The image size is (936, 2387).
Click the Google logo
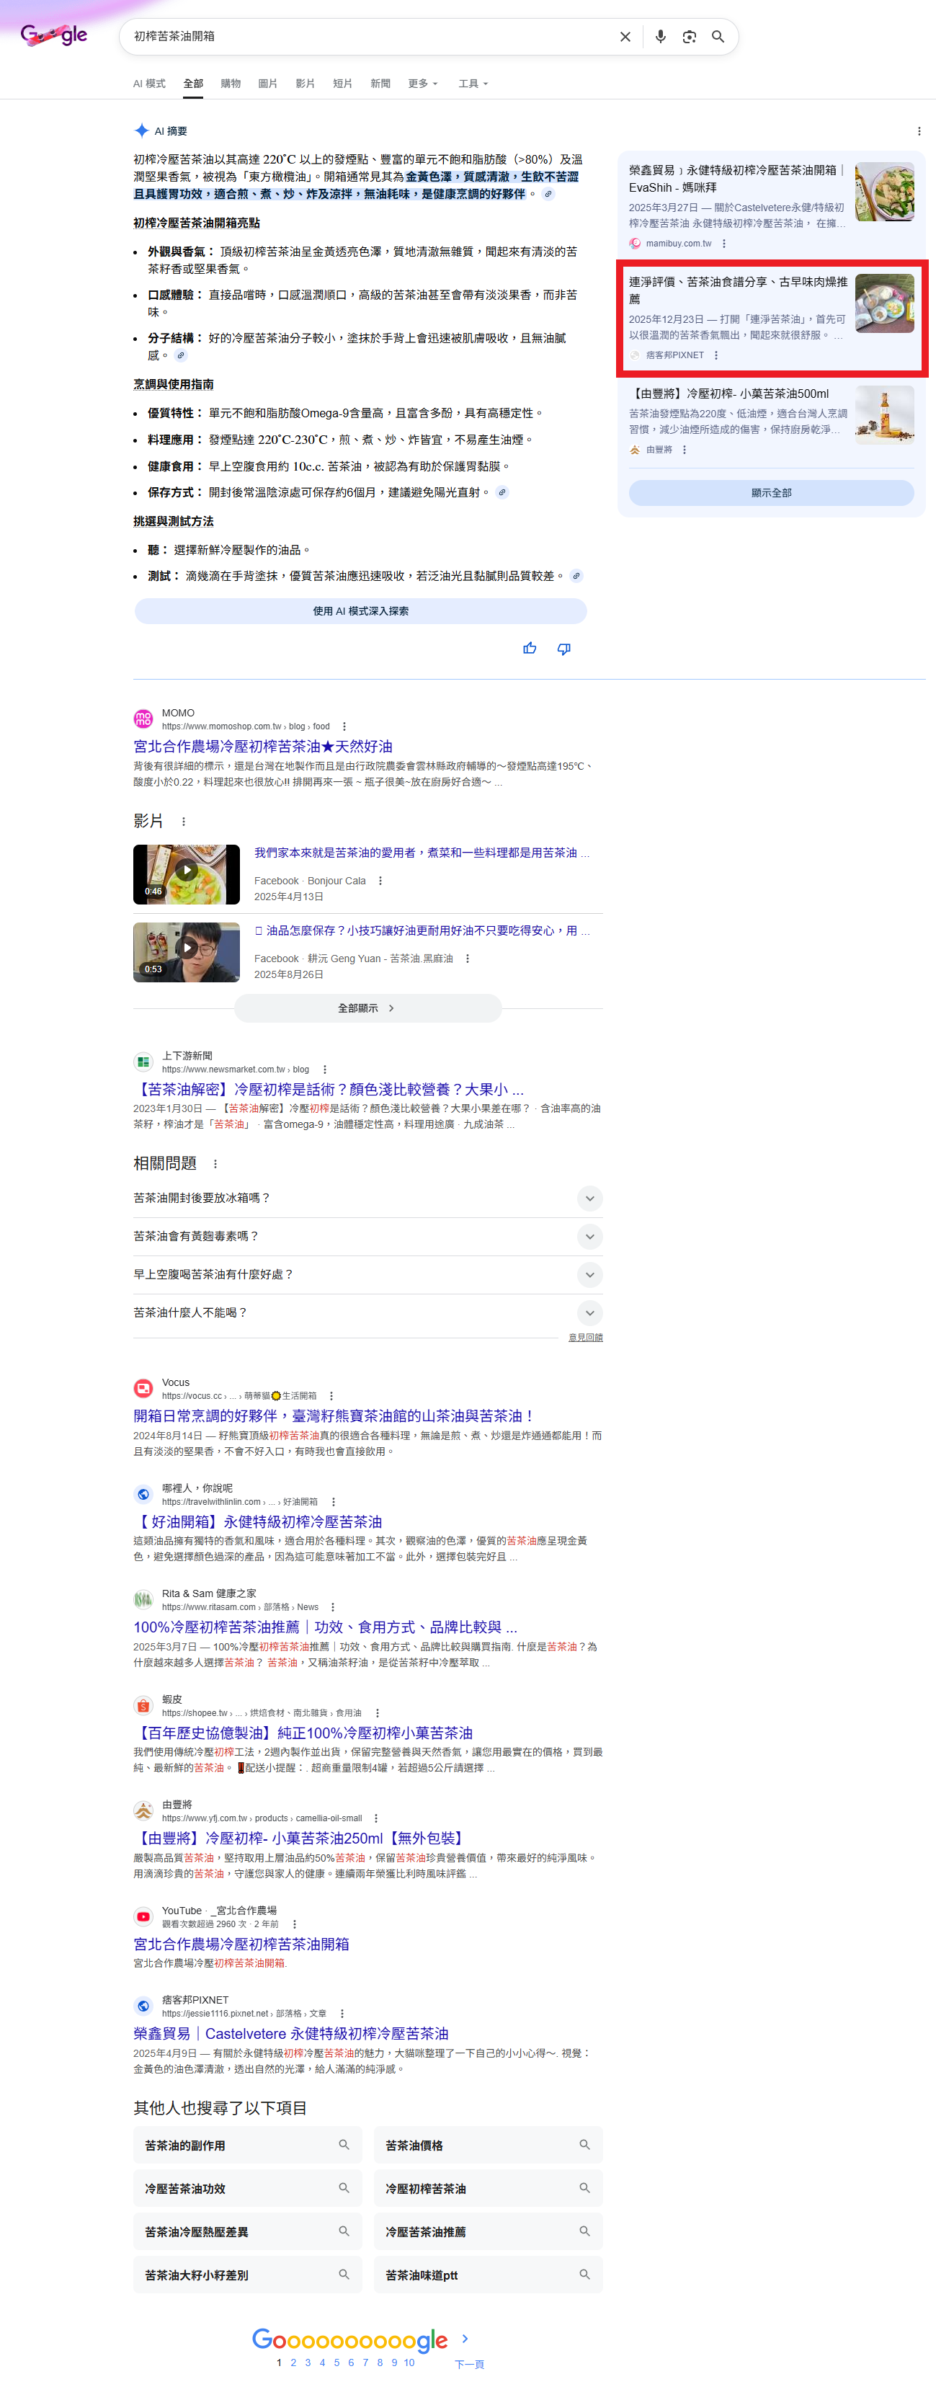[54, 35]
